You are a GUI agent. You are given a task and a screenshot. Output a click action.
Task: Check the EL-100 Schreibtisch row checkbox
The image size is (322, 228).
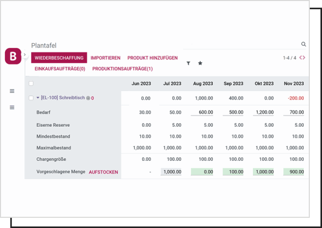coord(31,98)
